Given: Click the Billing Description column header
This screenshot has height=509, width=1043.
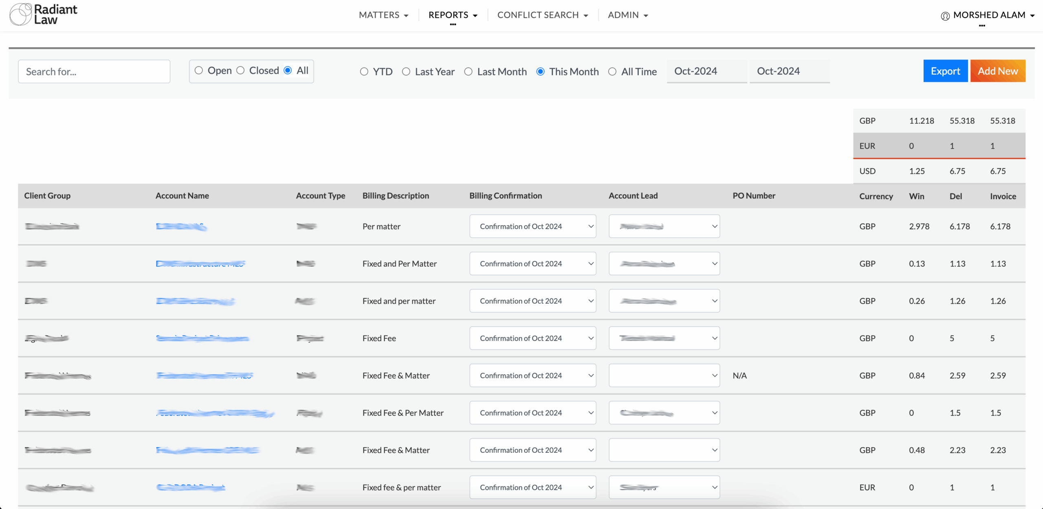Looking at the screenshot, I should 396,195.
